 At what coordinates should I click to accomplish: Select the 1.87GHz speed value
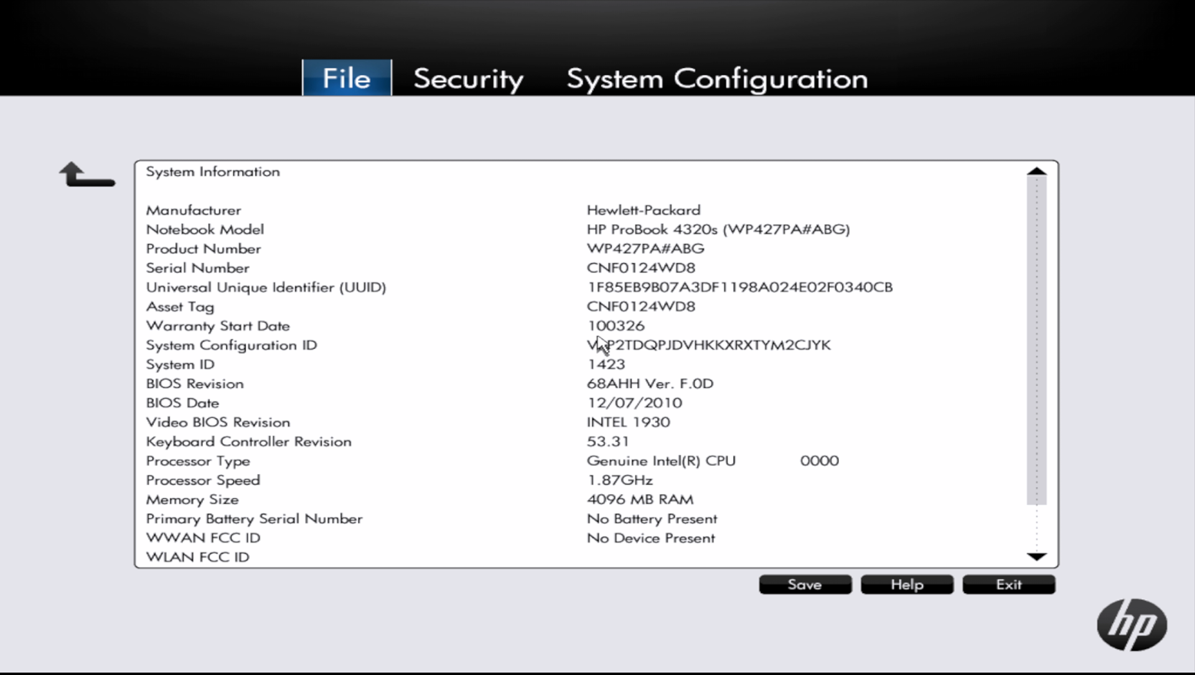point(619,480)
